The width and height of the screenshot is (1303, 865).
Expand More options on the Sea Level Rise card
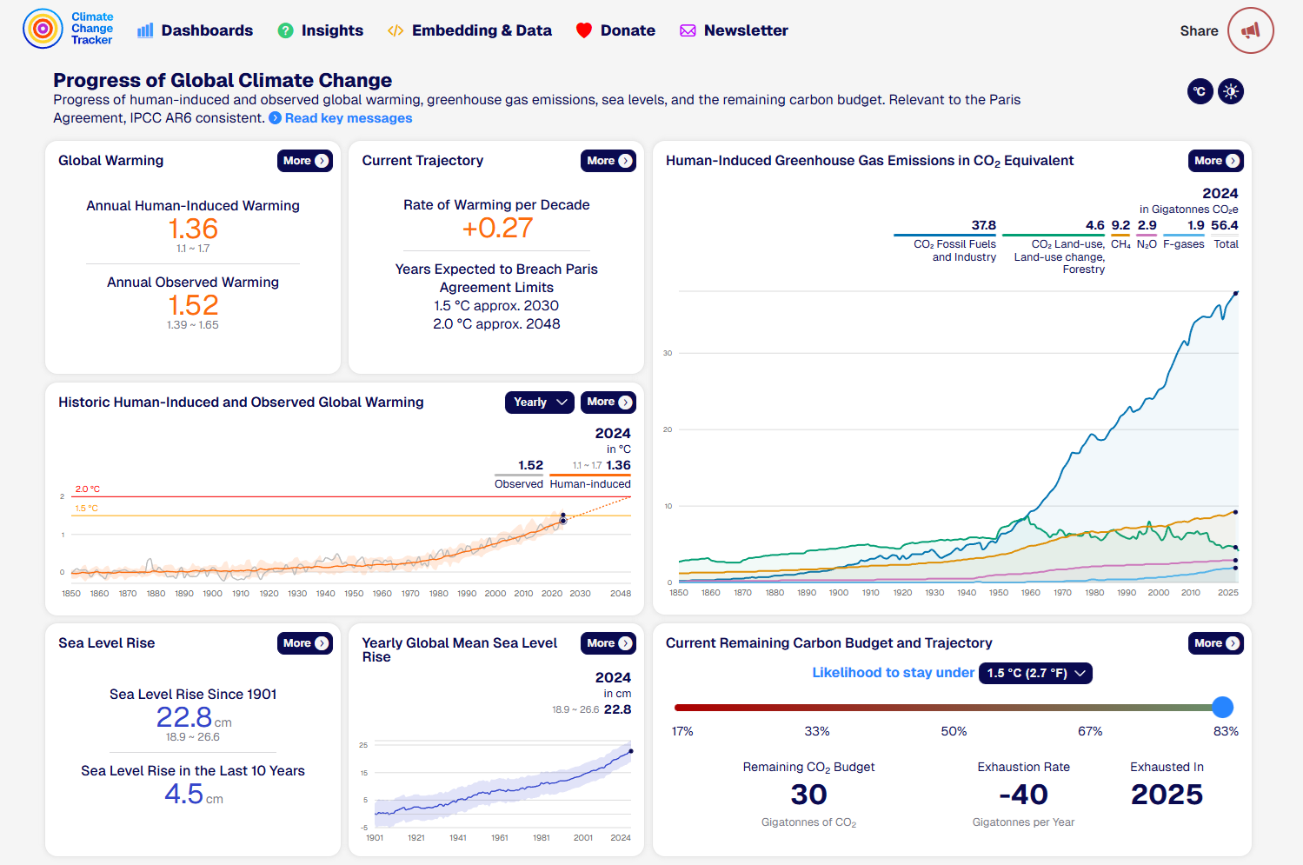[305, 642]
